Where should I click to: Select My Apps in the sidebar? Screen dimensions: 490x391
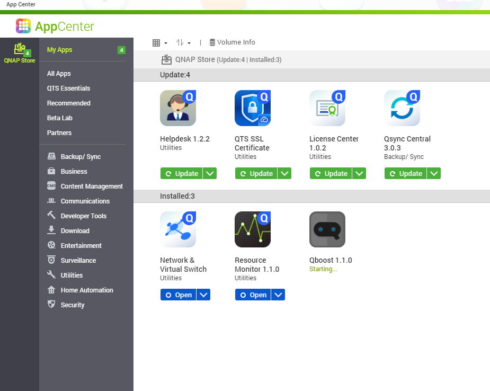coord(59,50)
